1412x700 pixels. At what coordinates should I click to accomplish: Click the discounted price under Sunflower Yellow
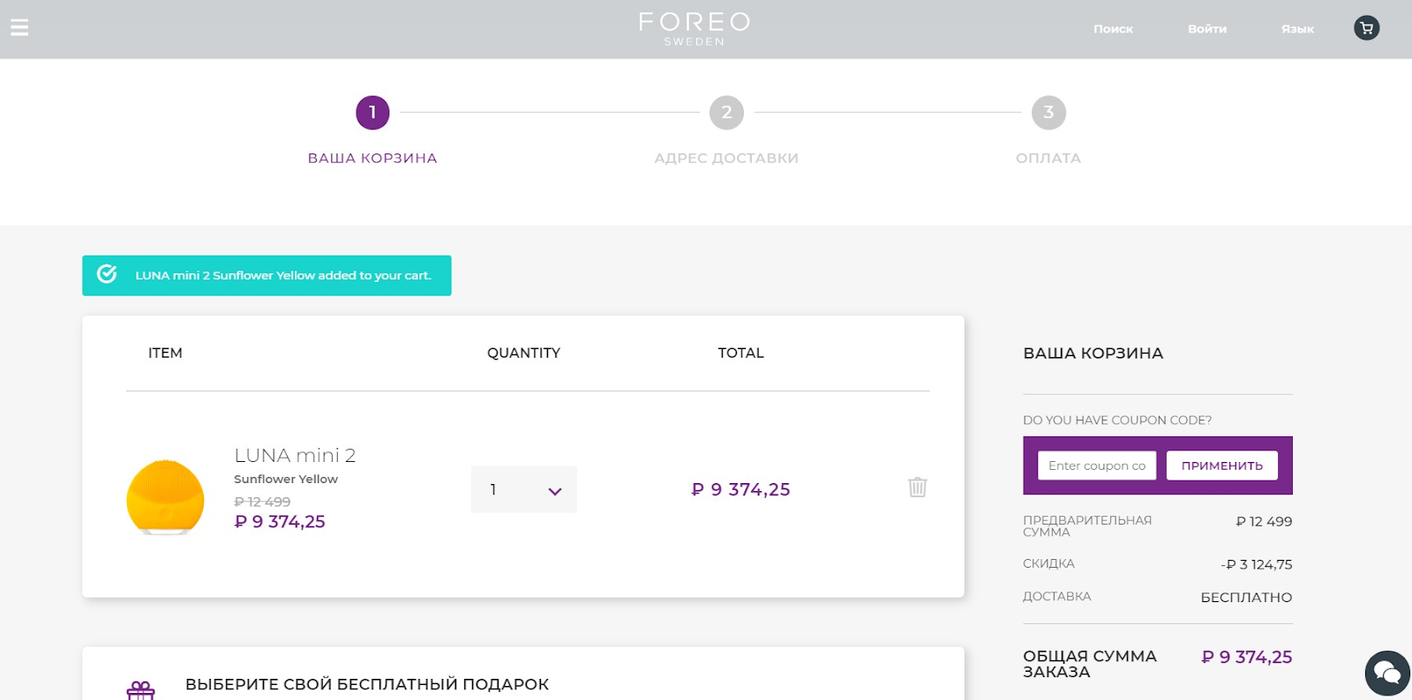click(x=280, y=522)
